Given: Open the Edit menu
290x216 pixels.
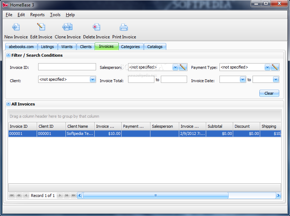Looking at the screenshot, I should 21,15.
